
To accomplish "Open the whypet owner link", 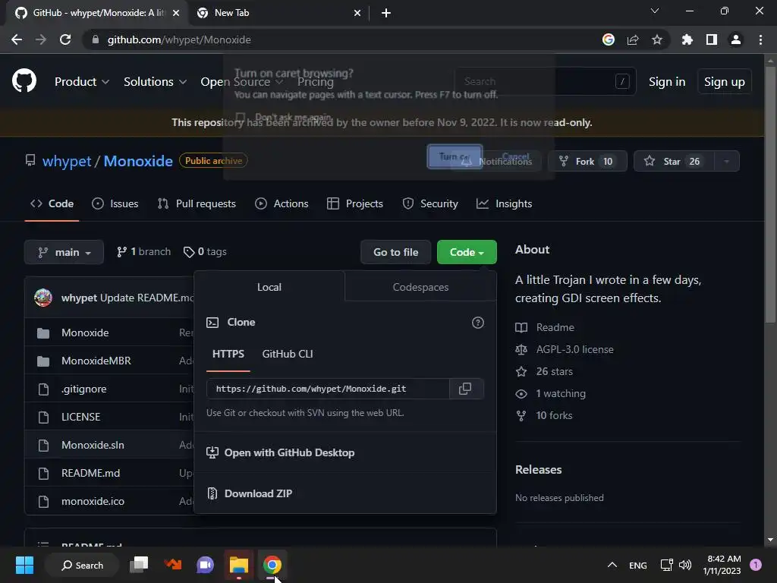I will coord(67,161).
